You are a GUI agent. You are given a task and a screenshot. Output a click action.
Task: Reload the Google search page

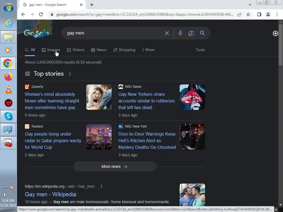pyautogui.click(x=41, y=14)
